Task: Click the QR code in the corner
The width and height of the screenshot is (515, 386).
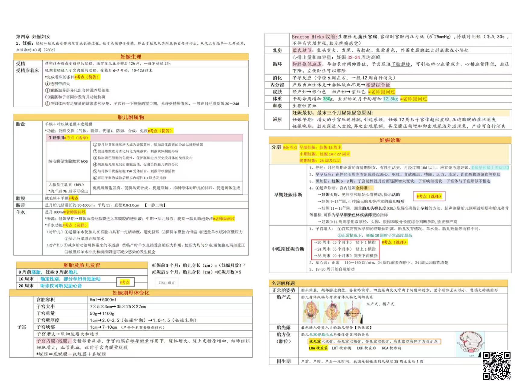Action: click(x=496, y=365)
